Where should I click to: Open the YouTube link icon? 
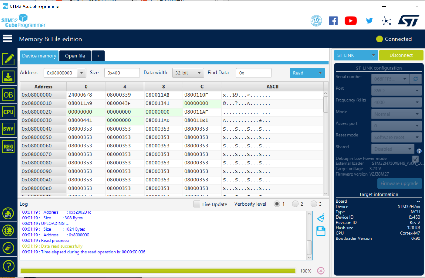351,21
